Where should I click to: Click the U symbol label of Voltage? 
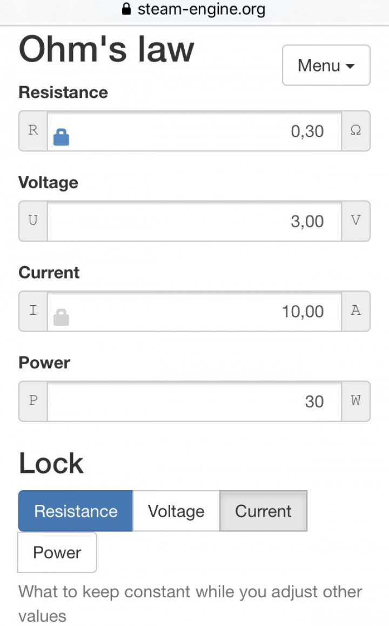(x=33, y=221)
